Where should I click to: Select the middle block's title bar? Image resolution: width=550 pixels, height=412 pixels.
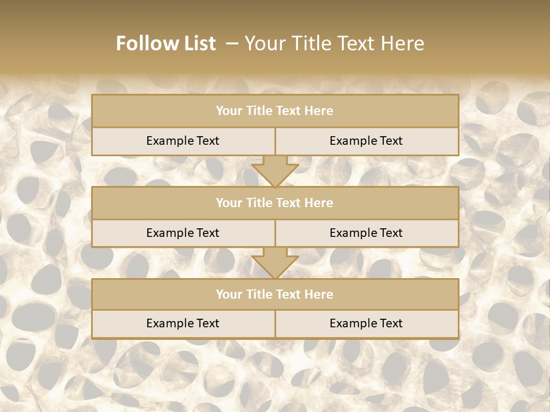pyautogui.click(x=275, y=203)
